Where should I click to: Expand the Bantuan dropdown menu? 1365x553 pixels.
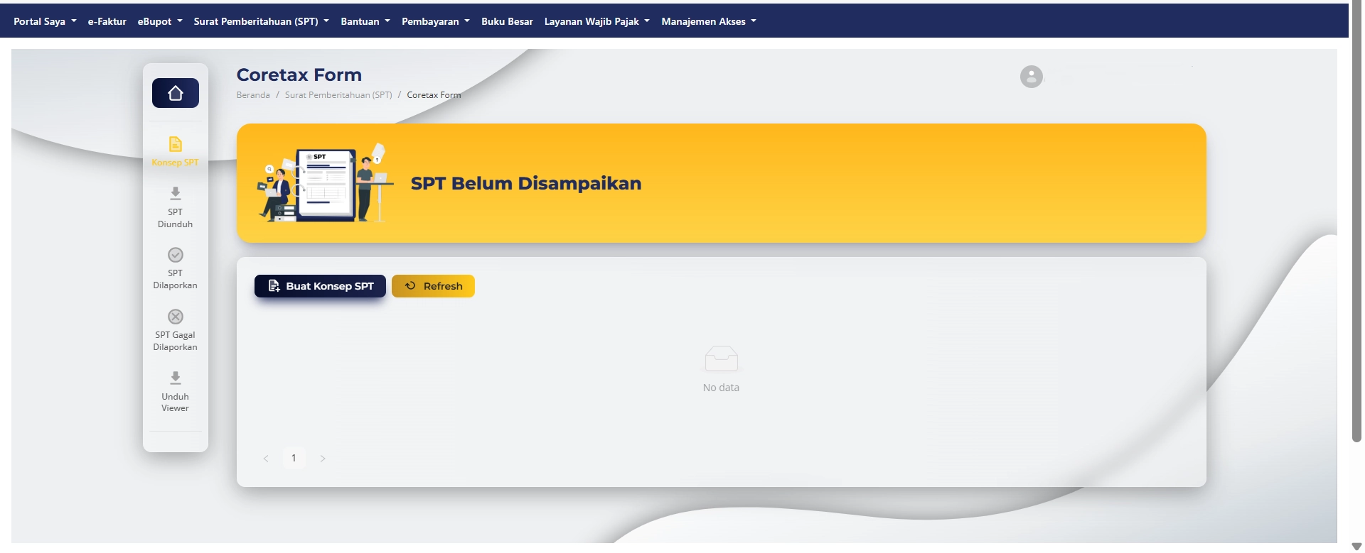tap(365, 21)
